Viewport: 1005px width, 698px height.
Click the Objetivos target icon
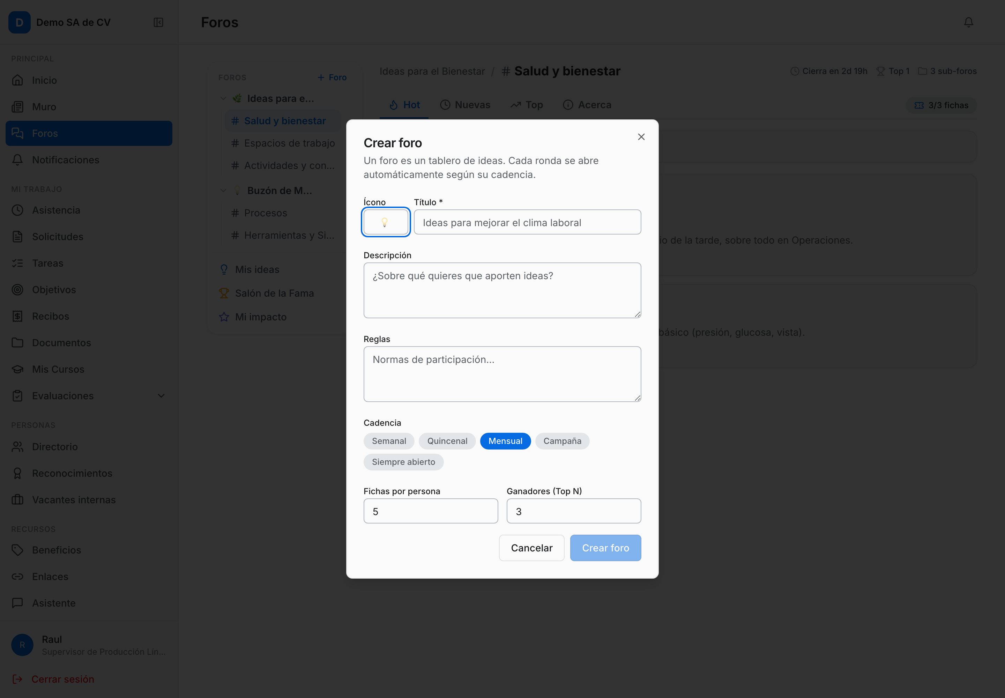17,290
